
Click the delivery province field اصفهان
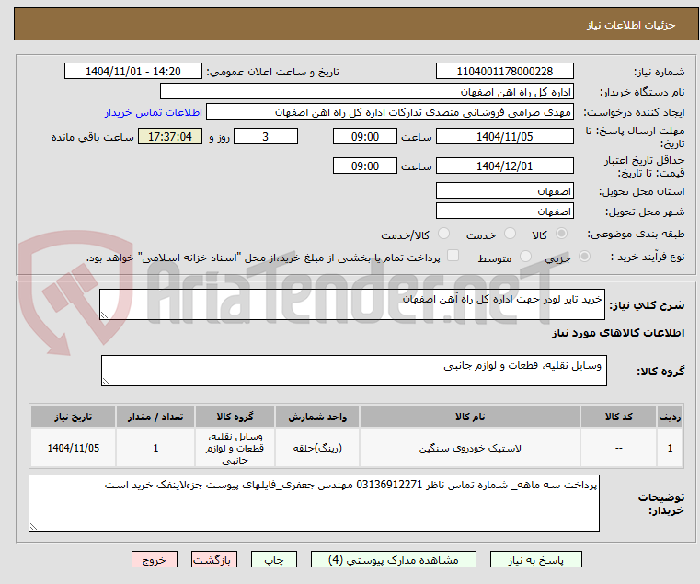point(504,191)
